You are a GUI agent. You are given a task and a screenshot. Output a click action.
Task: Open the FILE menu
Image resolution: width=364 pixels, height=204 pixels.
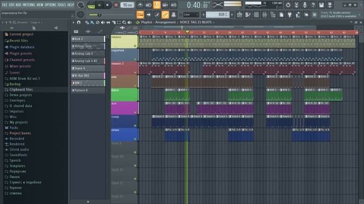(x=5, y=5)
